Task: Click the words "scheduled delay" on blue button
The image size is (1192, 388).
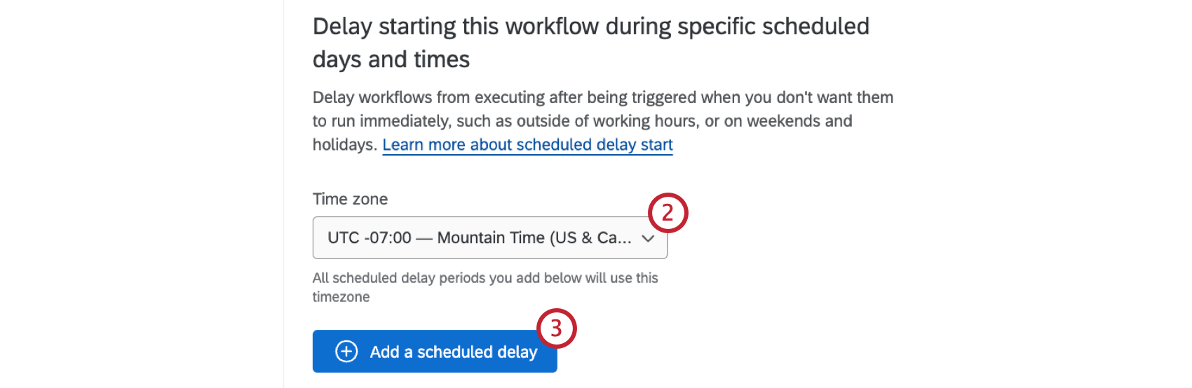Action: pyautogui.click(x=477, y=352)
